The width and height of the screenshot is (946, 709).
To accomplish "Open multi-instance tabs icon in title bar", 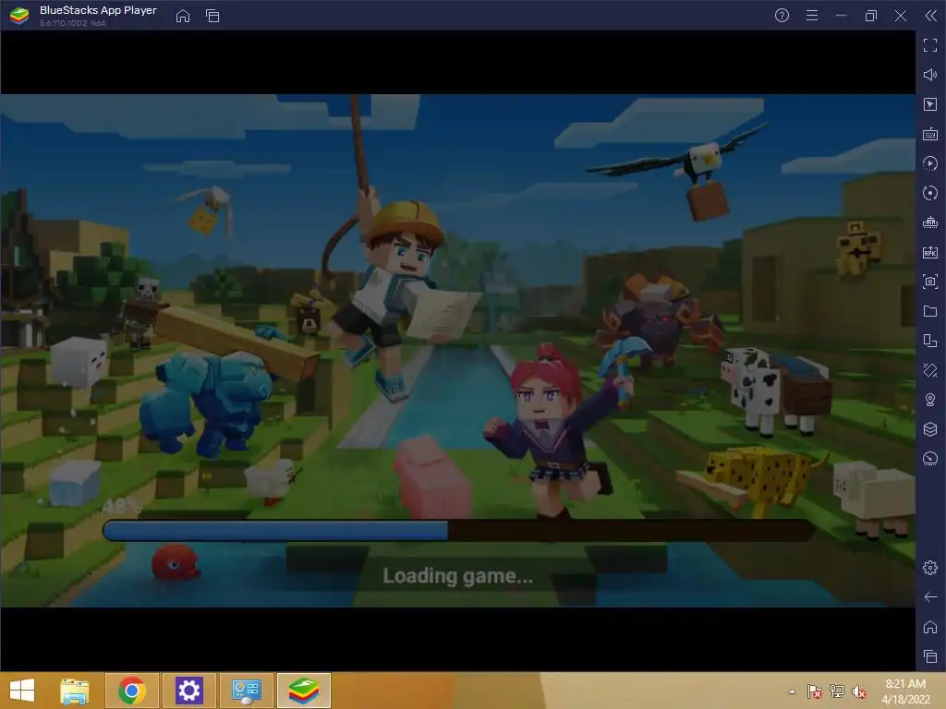I will click(212, 16).
